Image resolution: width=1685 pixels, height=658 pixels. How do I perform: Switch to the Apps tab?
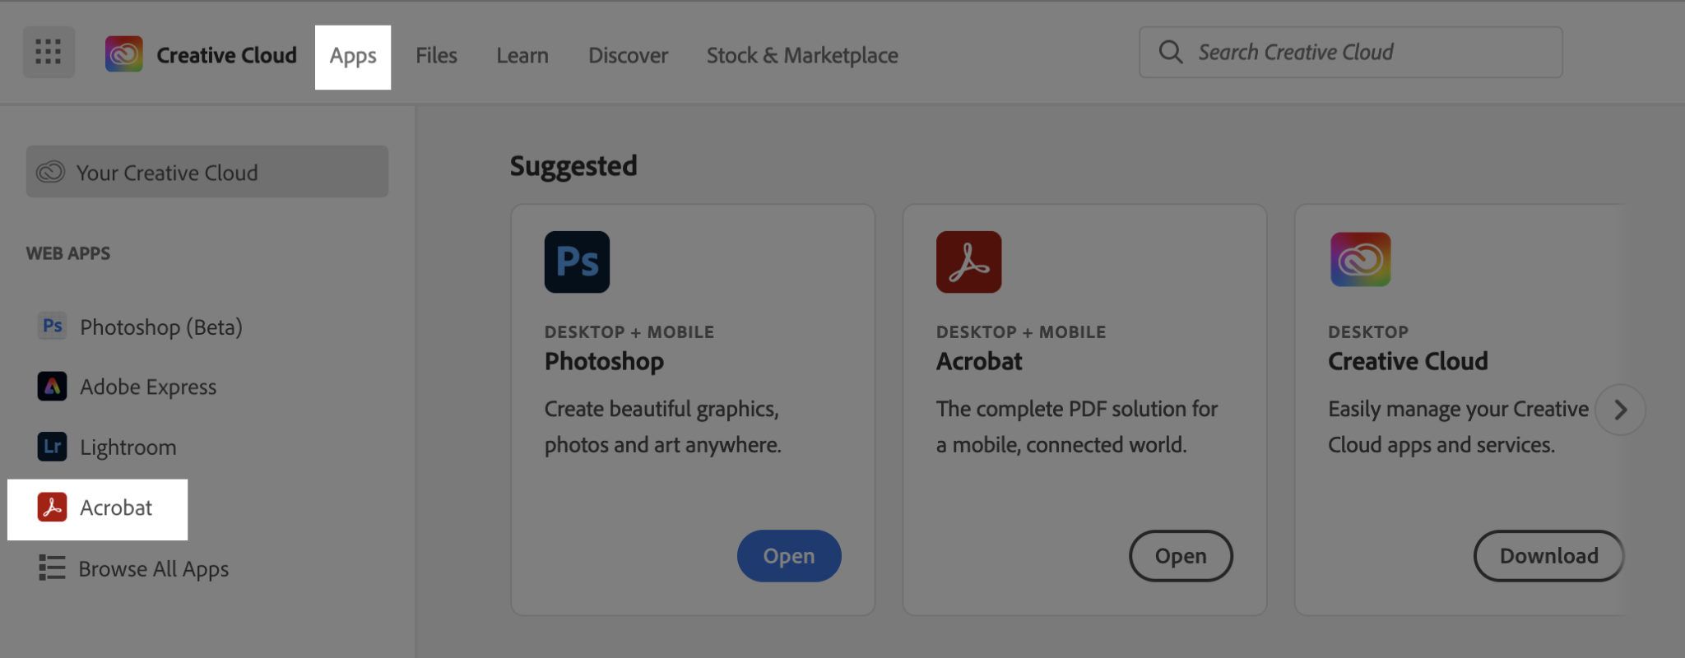(353, 56)
